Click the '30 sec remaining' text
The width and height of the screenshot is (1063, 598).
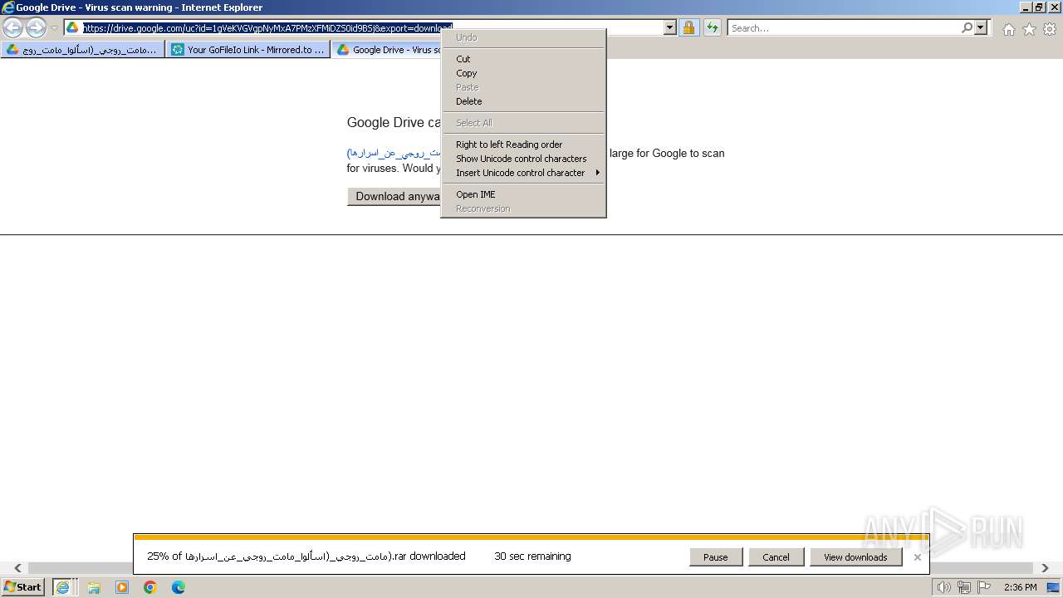click(532, 556)
